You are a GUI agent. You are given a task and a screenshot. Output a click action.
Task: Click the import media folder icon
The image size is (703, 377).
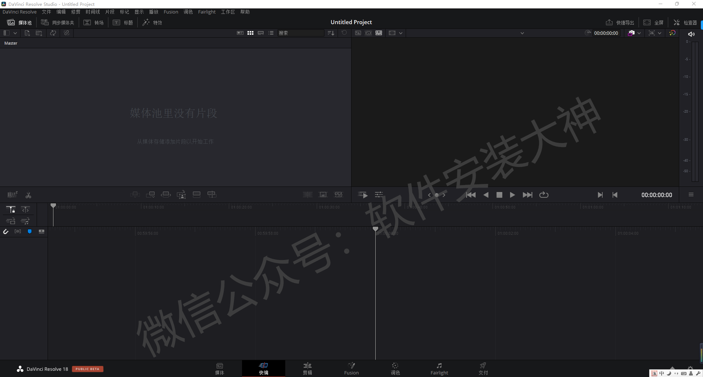pyautogui.click(x=39, y=33)
